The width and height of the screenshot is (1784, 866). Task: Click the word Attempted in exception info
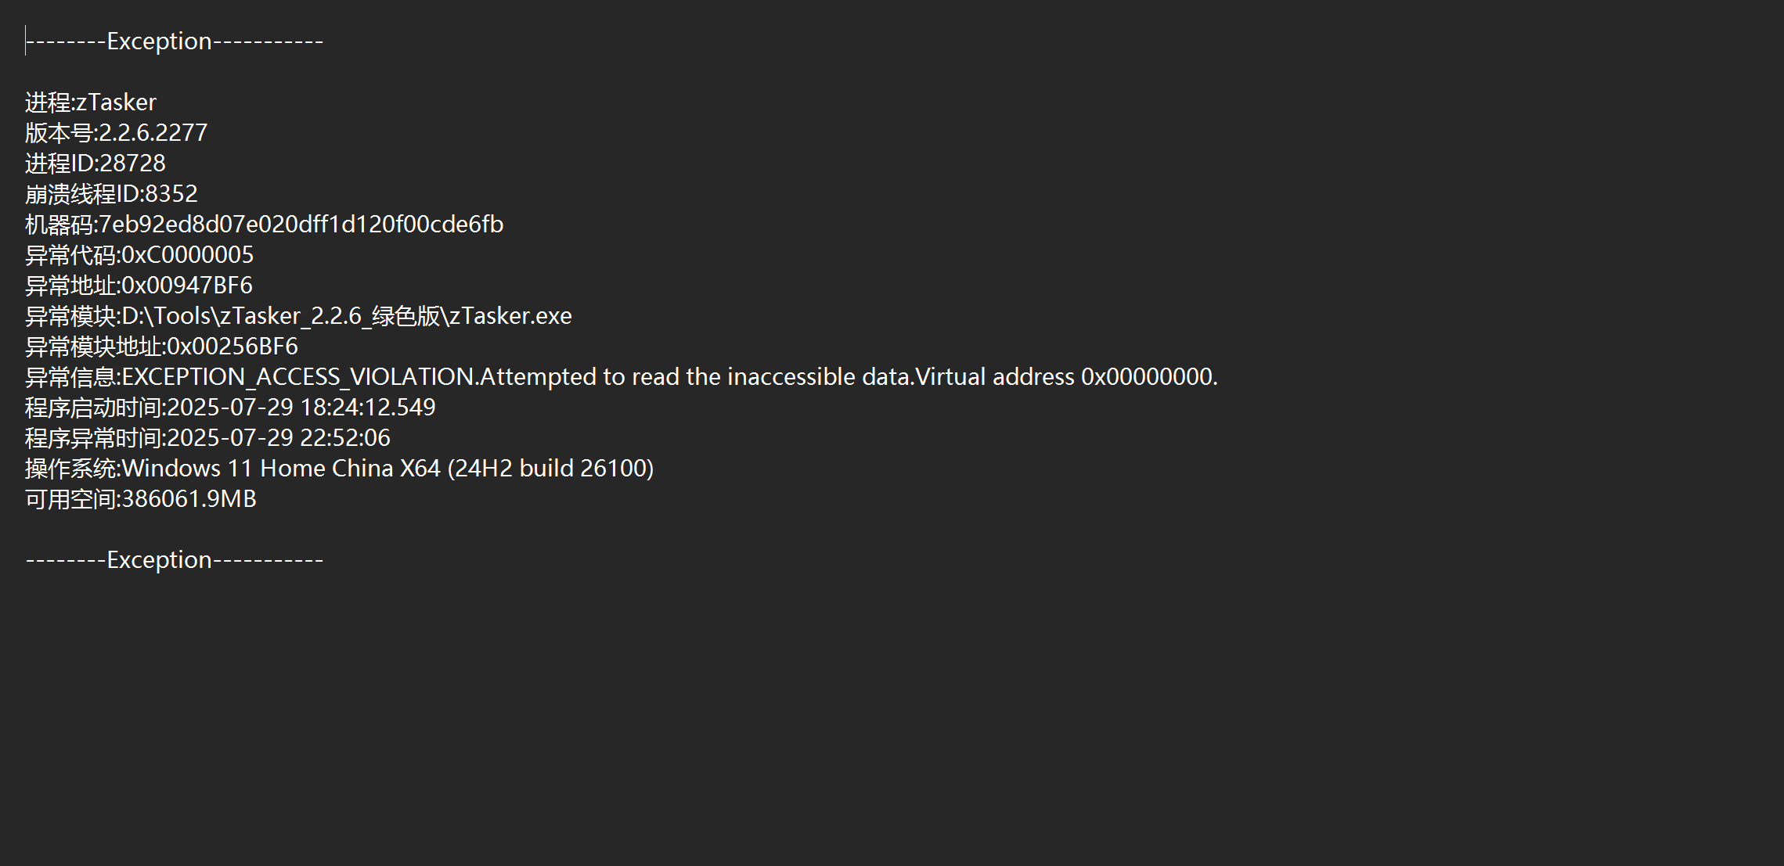pos(539,376)
